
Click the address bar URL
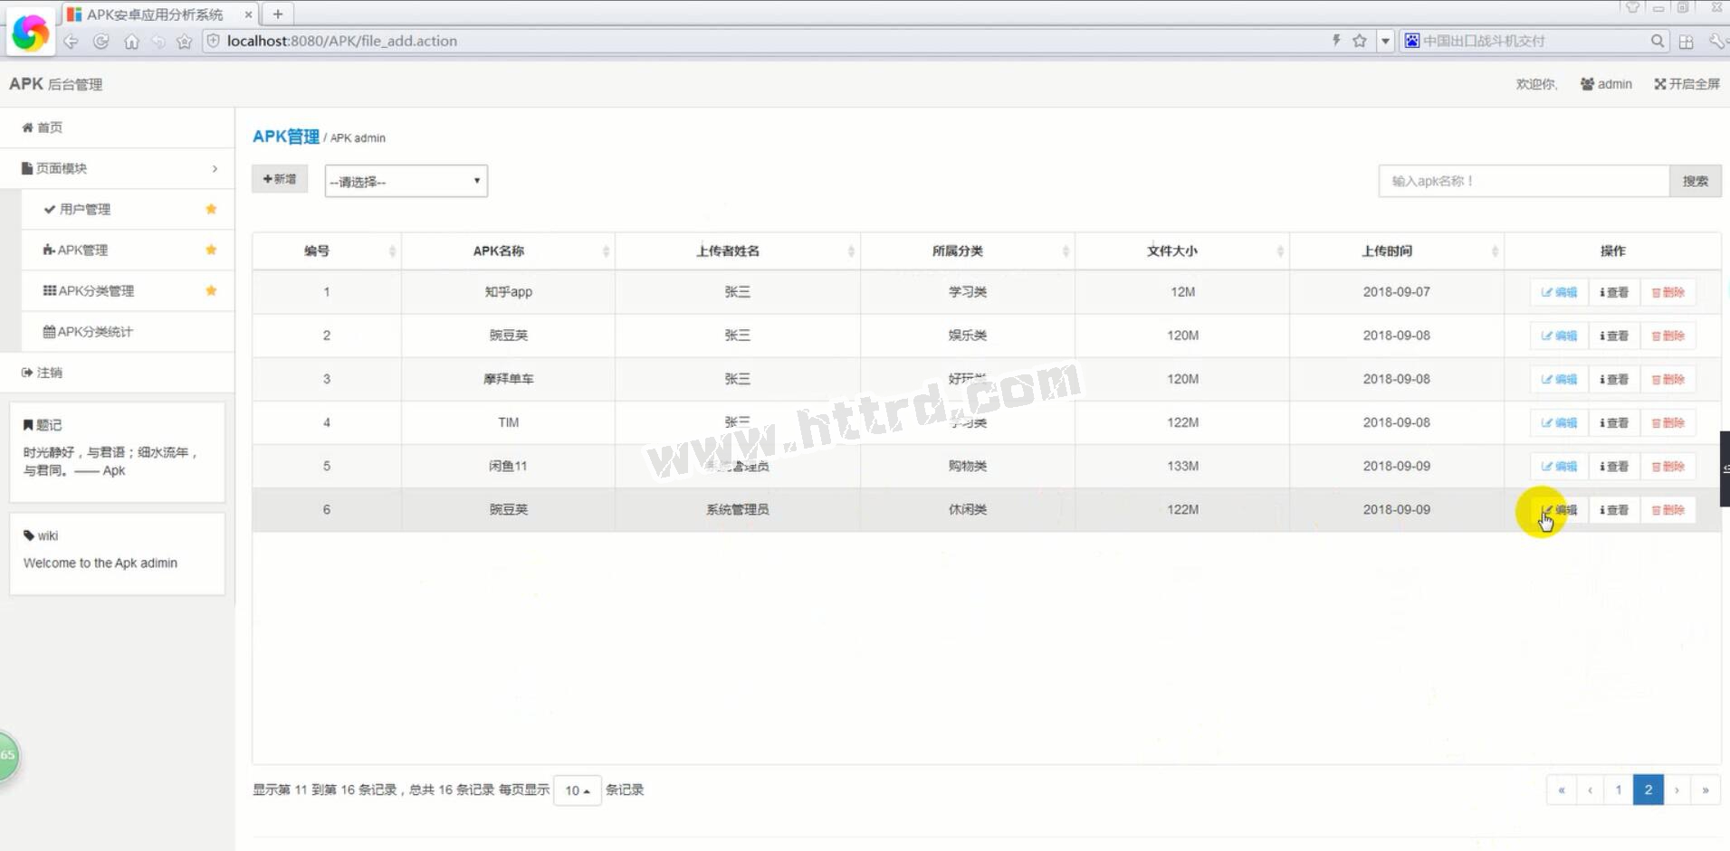pos(342,41)
